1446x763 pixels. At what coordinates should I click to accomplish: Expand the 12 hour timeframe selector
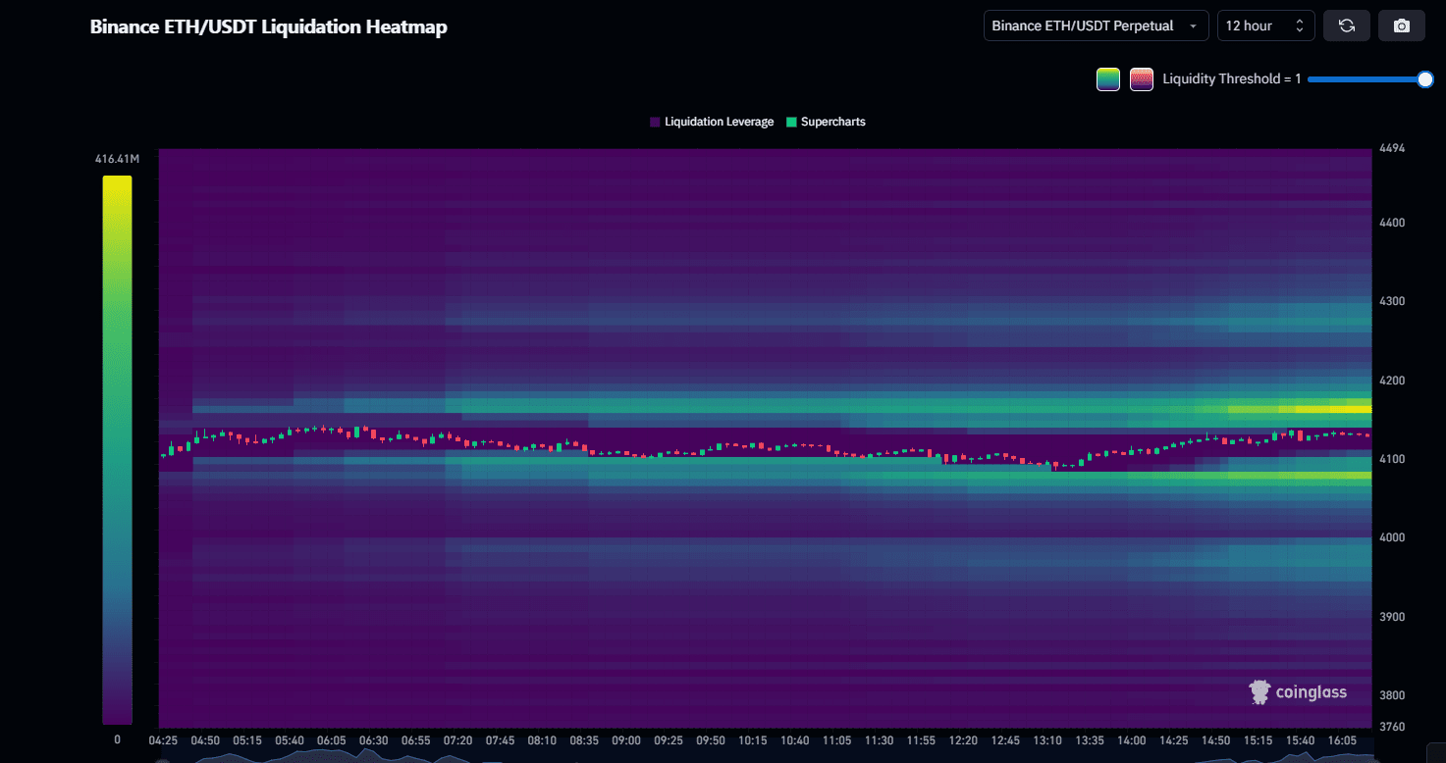1265,25
